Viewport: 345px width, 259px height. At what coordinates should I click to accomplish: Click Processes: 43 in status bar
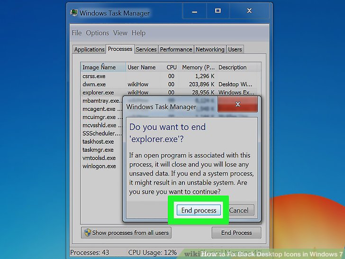coord(90,252)
